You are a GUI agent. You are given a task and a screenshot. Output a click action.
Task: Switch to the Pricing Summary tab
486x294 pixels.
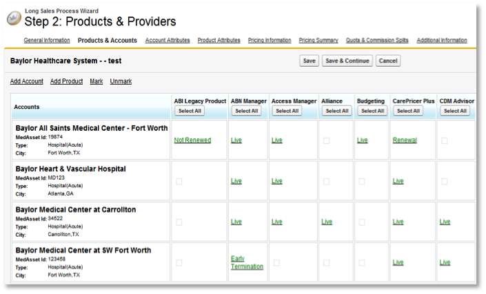(x=318, y=41)
